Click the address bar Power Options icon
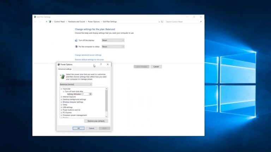The image size is (271, 152). coord(50,22)
